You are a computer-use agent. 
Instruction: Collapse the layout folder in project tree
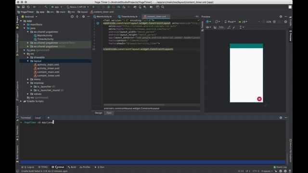(x=28, y=61)
